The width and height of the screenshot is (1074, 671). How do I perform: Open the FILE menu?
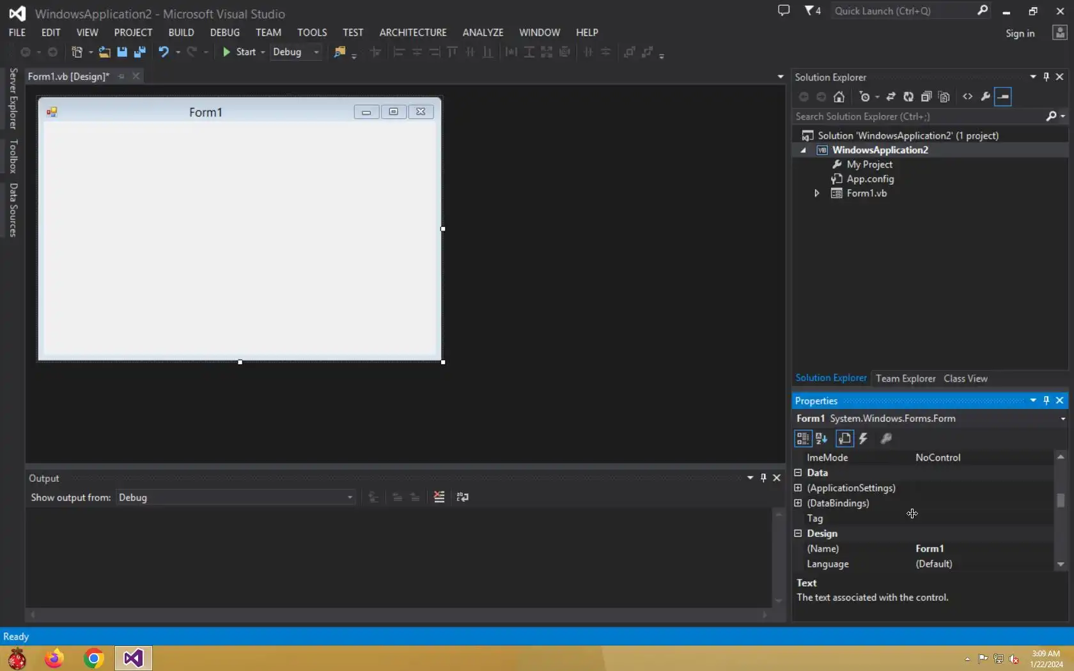coord(17,33)
